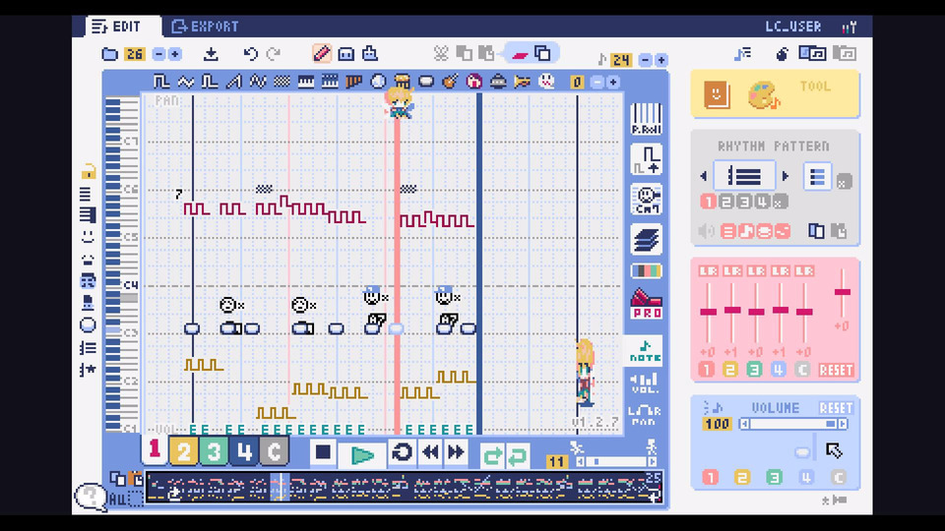
Task: Open the folder icon to load a song
Action: 109,54
